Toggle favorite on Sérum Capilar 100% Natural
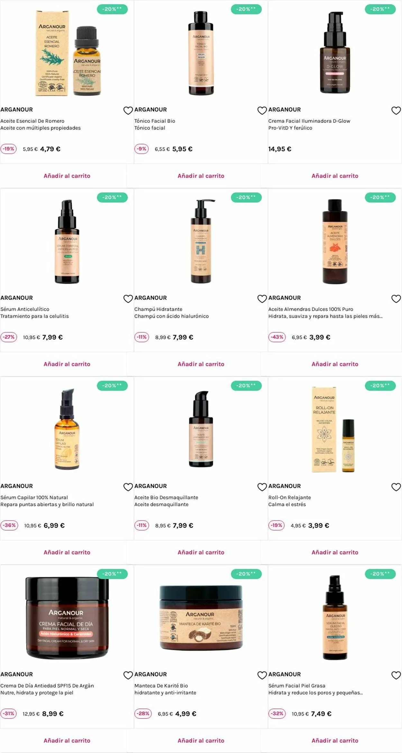The image size is (402, 753). (x=128, y=487)
